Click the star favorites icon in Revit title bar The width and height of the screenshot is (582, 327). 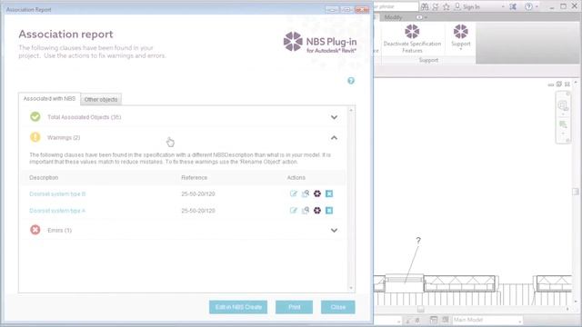(447, 6)
